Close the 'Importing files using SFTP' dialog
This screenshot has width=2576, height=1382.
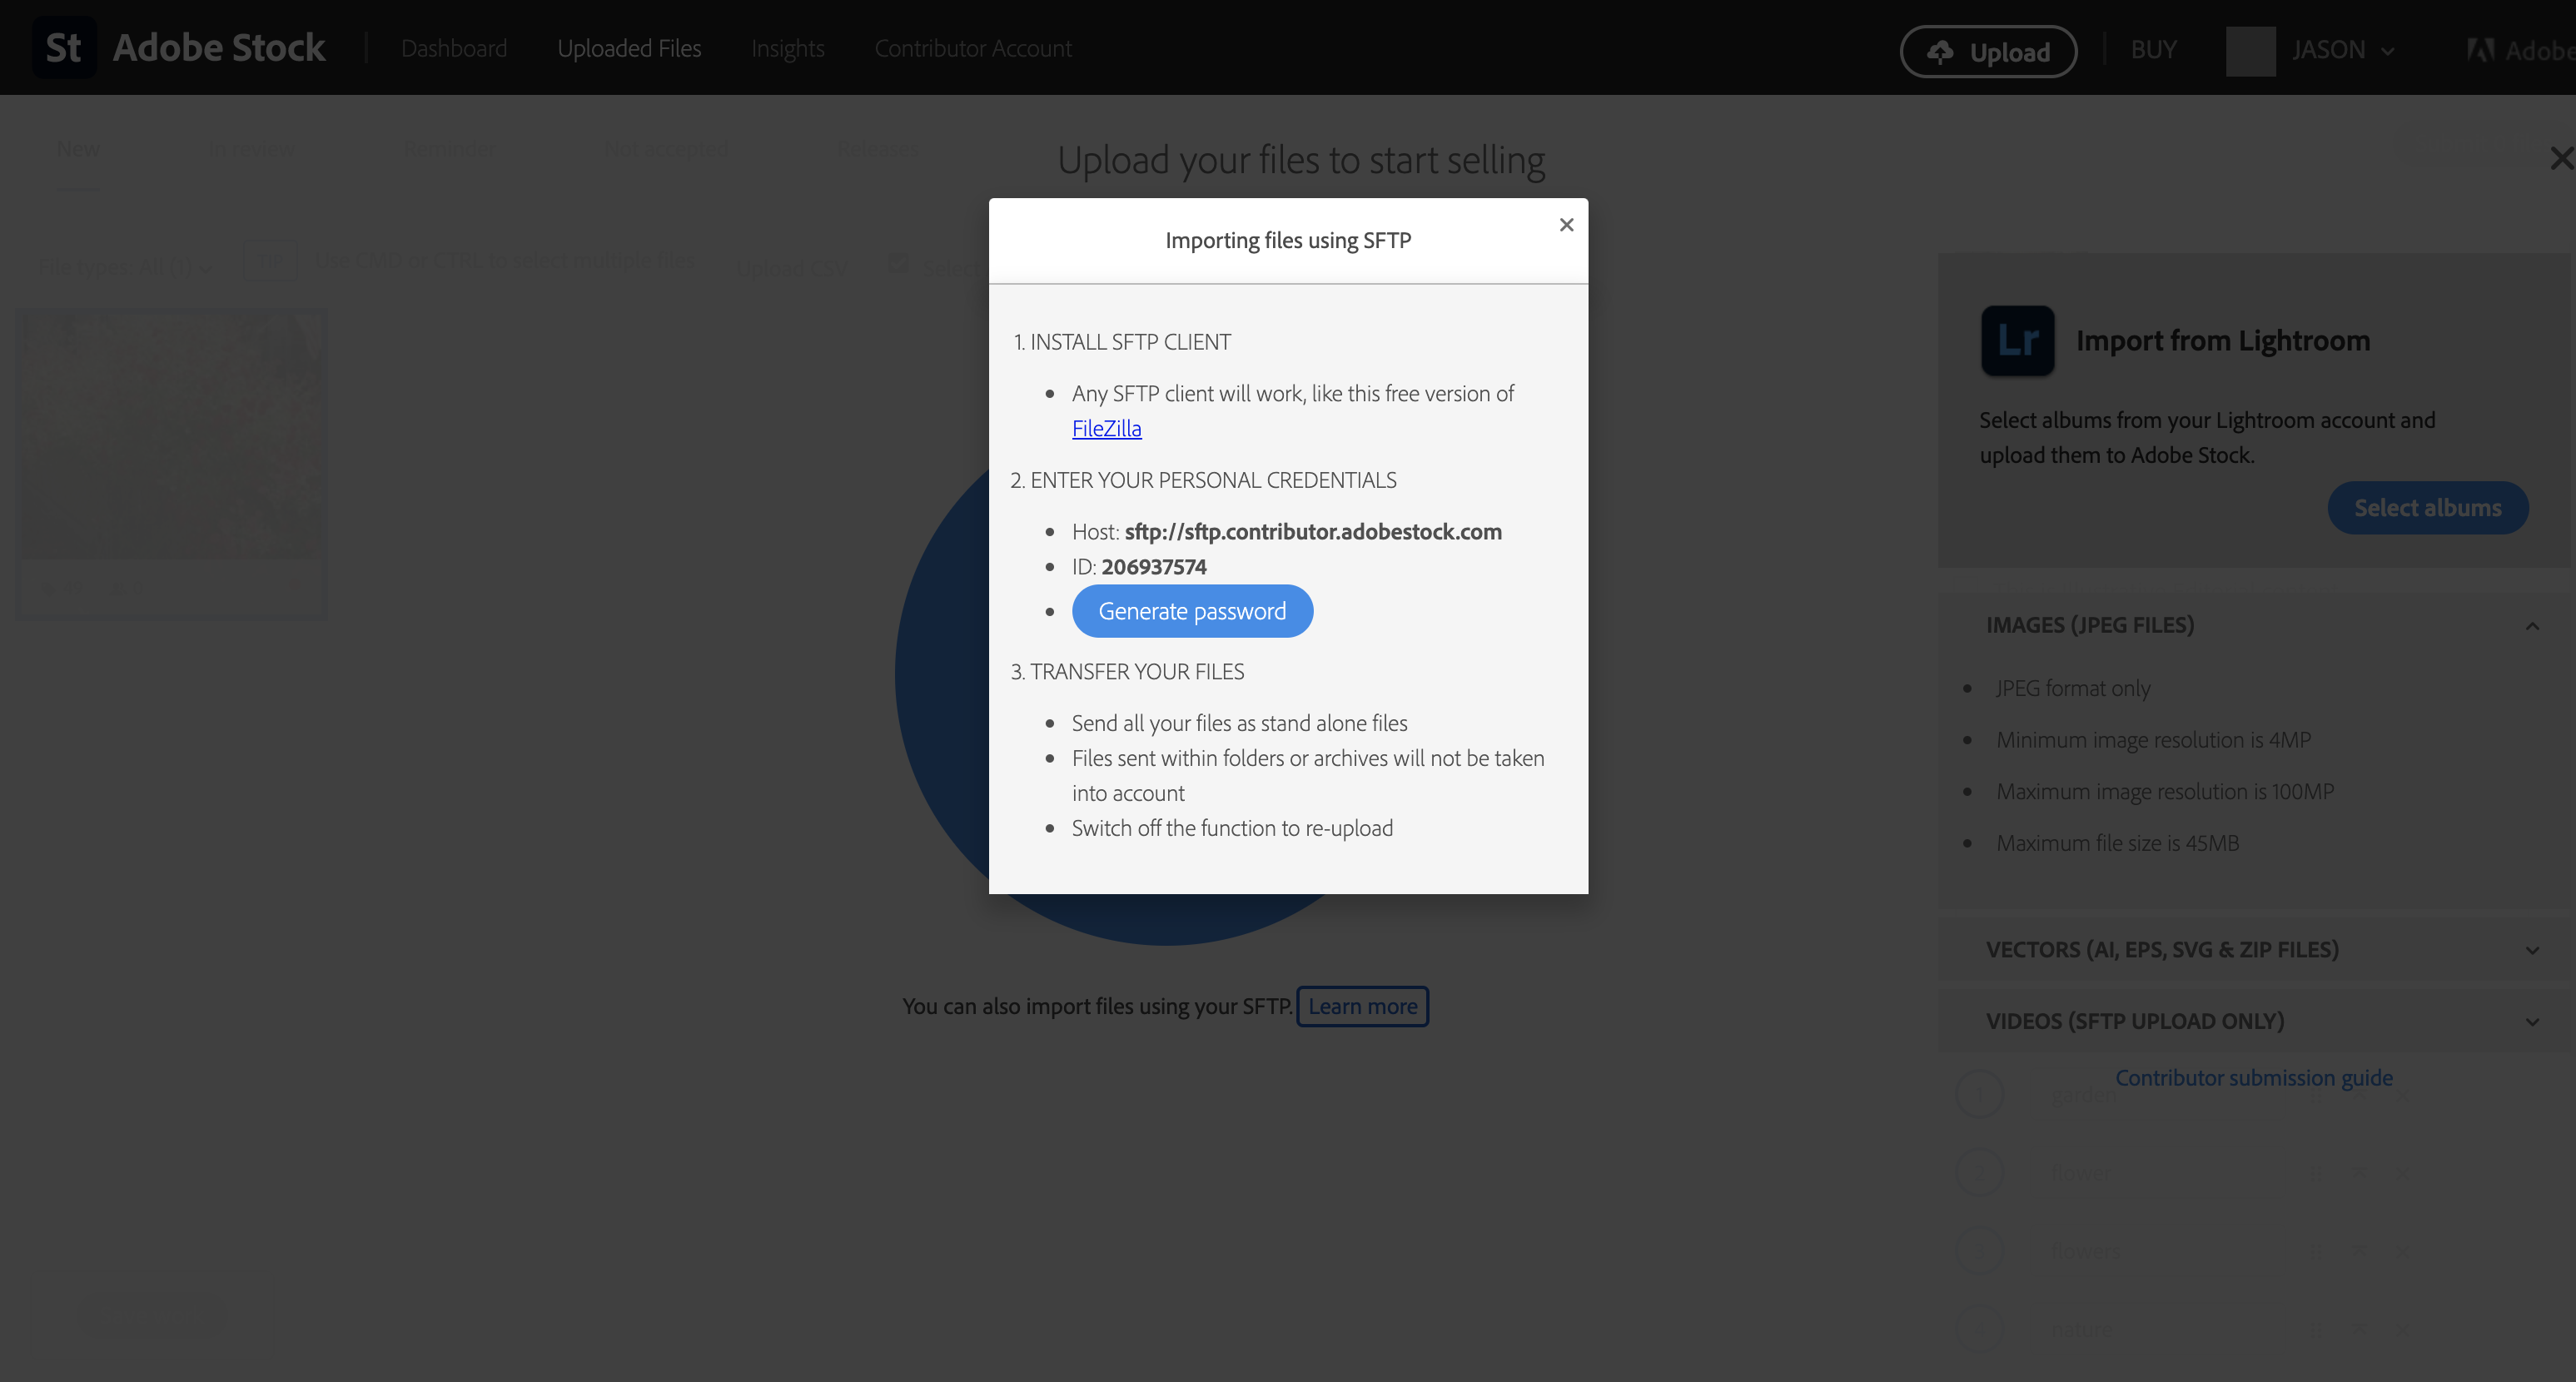pyautogui.click(x=1566, y=224)
